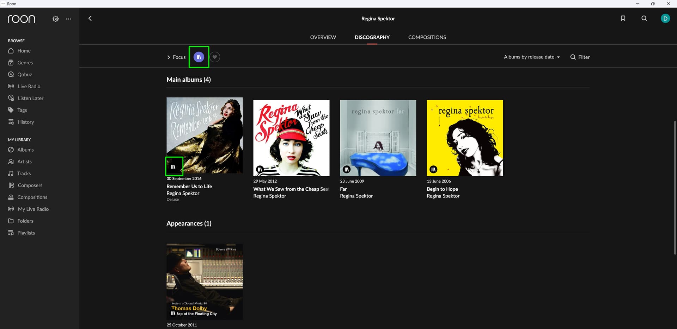
Task: Open Far album cover
Action: 378,138
